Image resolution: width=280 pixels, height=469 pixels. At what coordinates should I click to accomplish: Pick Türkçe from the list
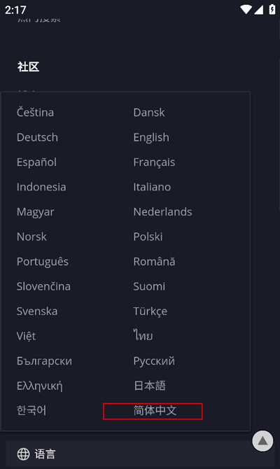[x=150, y=311]
